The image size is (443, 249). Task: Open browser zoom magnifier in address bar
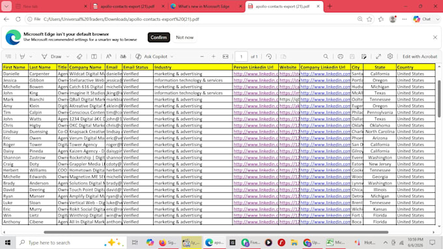pos(360,19)
